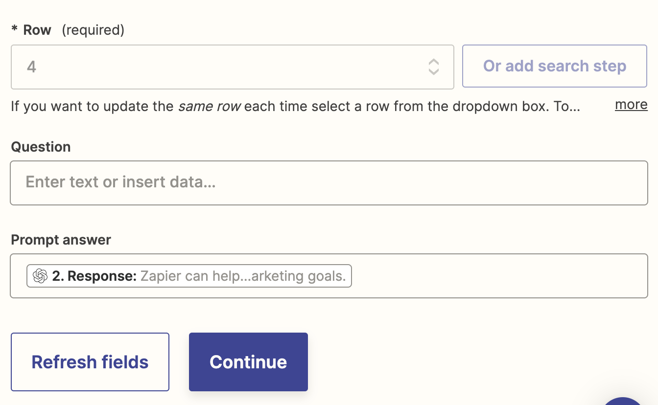This screenshot has width=658, height=405.
Task: Click the Continue button
Action: coord(248,362)
